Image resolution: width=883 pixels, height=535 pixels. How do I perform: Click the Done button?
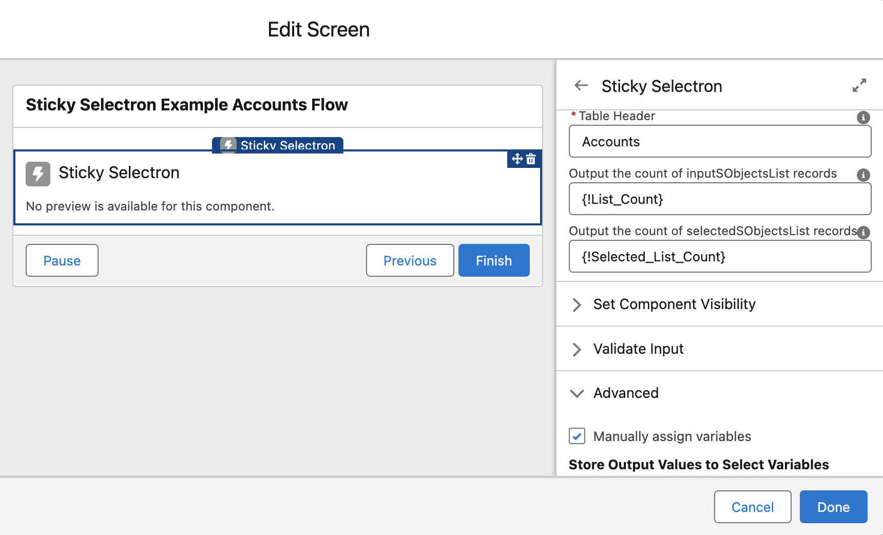834,507
